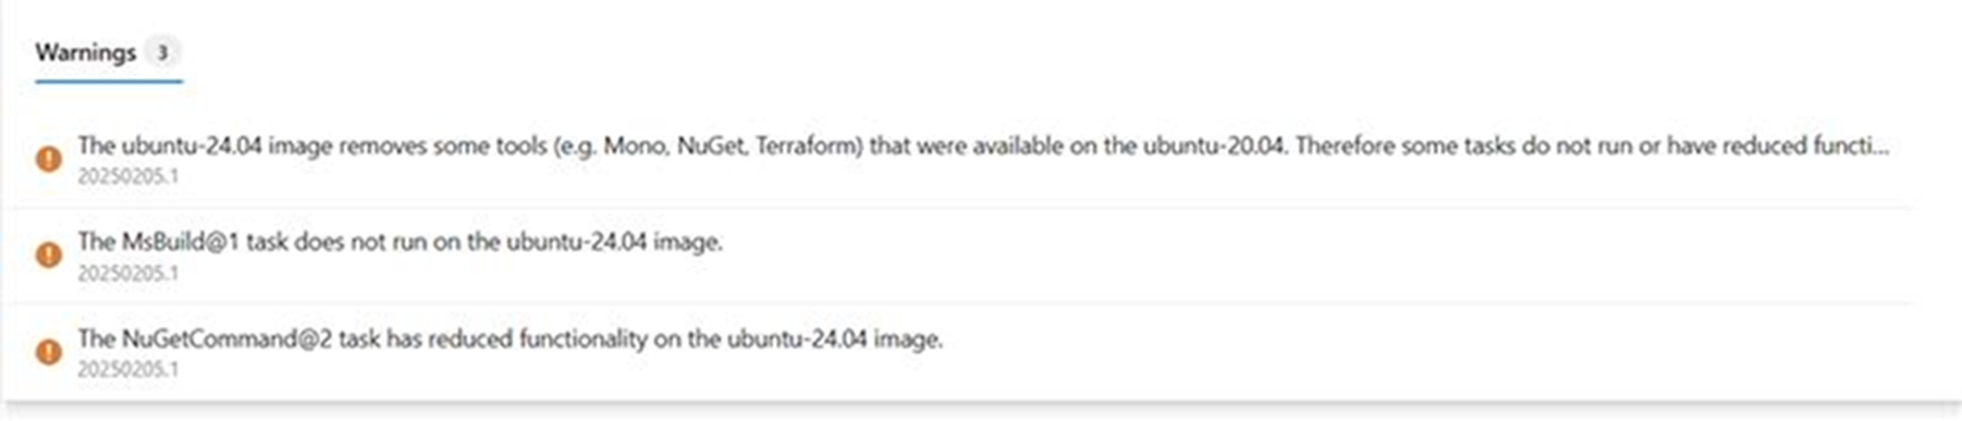Viewport: 1962px width, 421px height.
Task: Click the warnings count badge showing 3
Action: click(x=161, y=54)
